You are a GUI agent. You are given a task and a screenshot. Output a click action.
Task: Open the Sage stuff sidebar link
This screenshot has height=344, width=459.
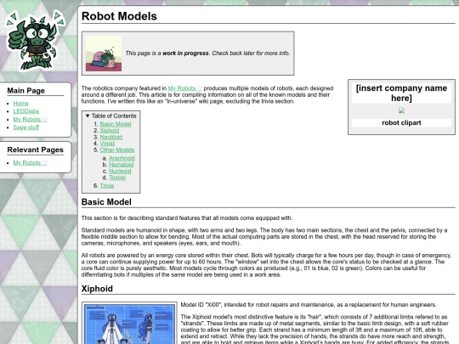tap(26, 127)
